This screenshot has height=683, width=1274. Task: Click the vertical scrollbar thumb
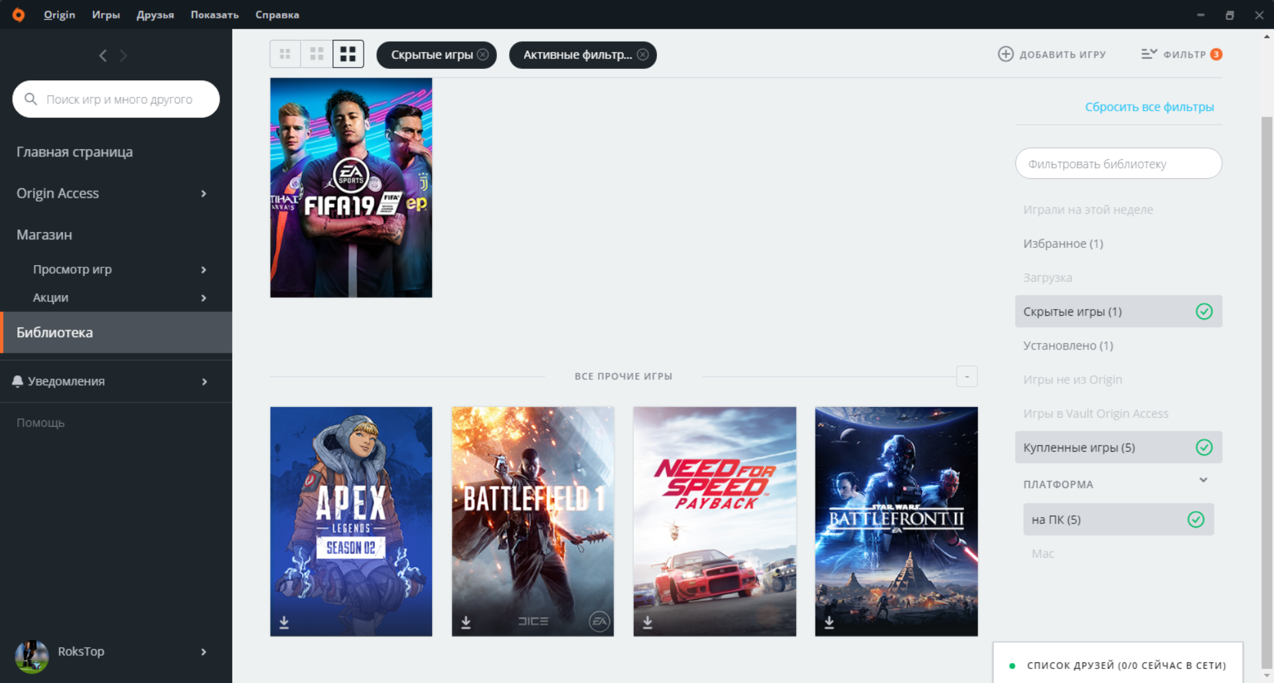click(1267, 391)
